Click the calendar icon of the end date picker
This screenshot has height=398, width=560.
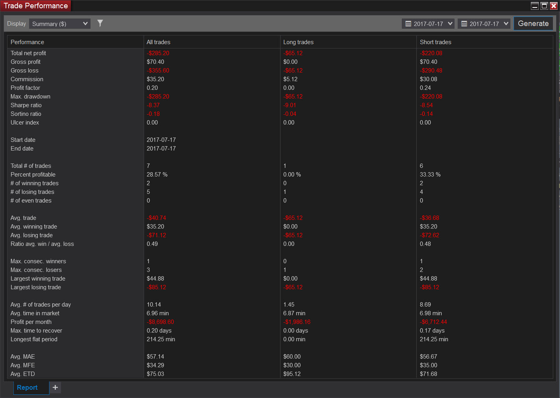point(464,24)
